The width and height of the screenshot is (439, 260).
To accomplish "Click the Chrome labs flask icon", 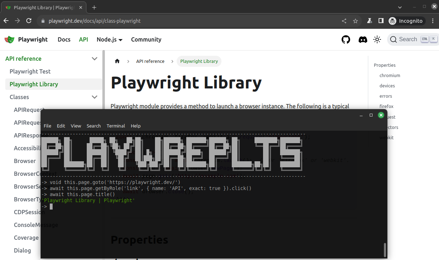I will [x=370, y=21].
